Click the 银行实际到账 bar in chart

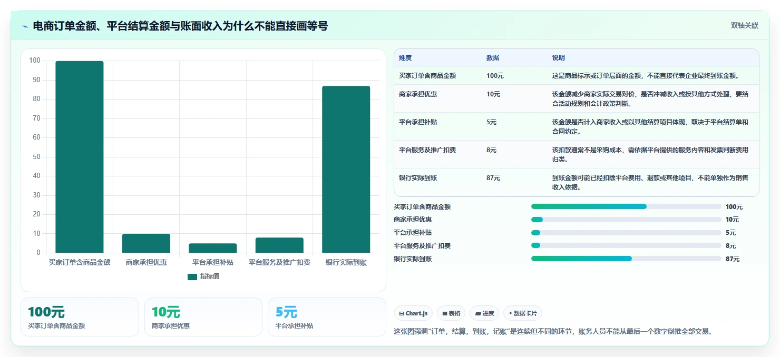346,170
